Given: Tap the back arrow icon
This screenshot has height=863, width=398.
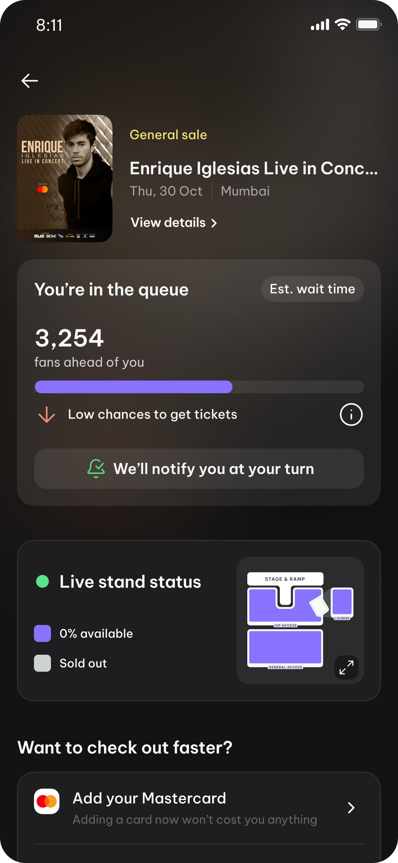Looking at the screenshot, I should click(30, 81).
